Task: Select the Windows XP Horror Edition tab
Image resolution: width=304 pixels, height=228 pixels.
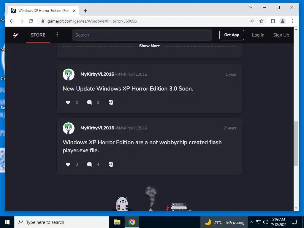Action: tap(43, 11)
